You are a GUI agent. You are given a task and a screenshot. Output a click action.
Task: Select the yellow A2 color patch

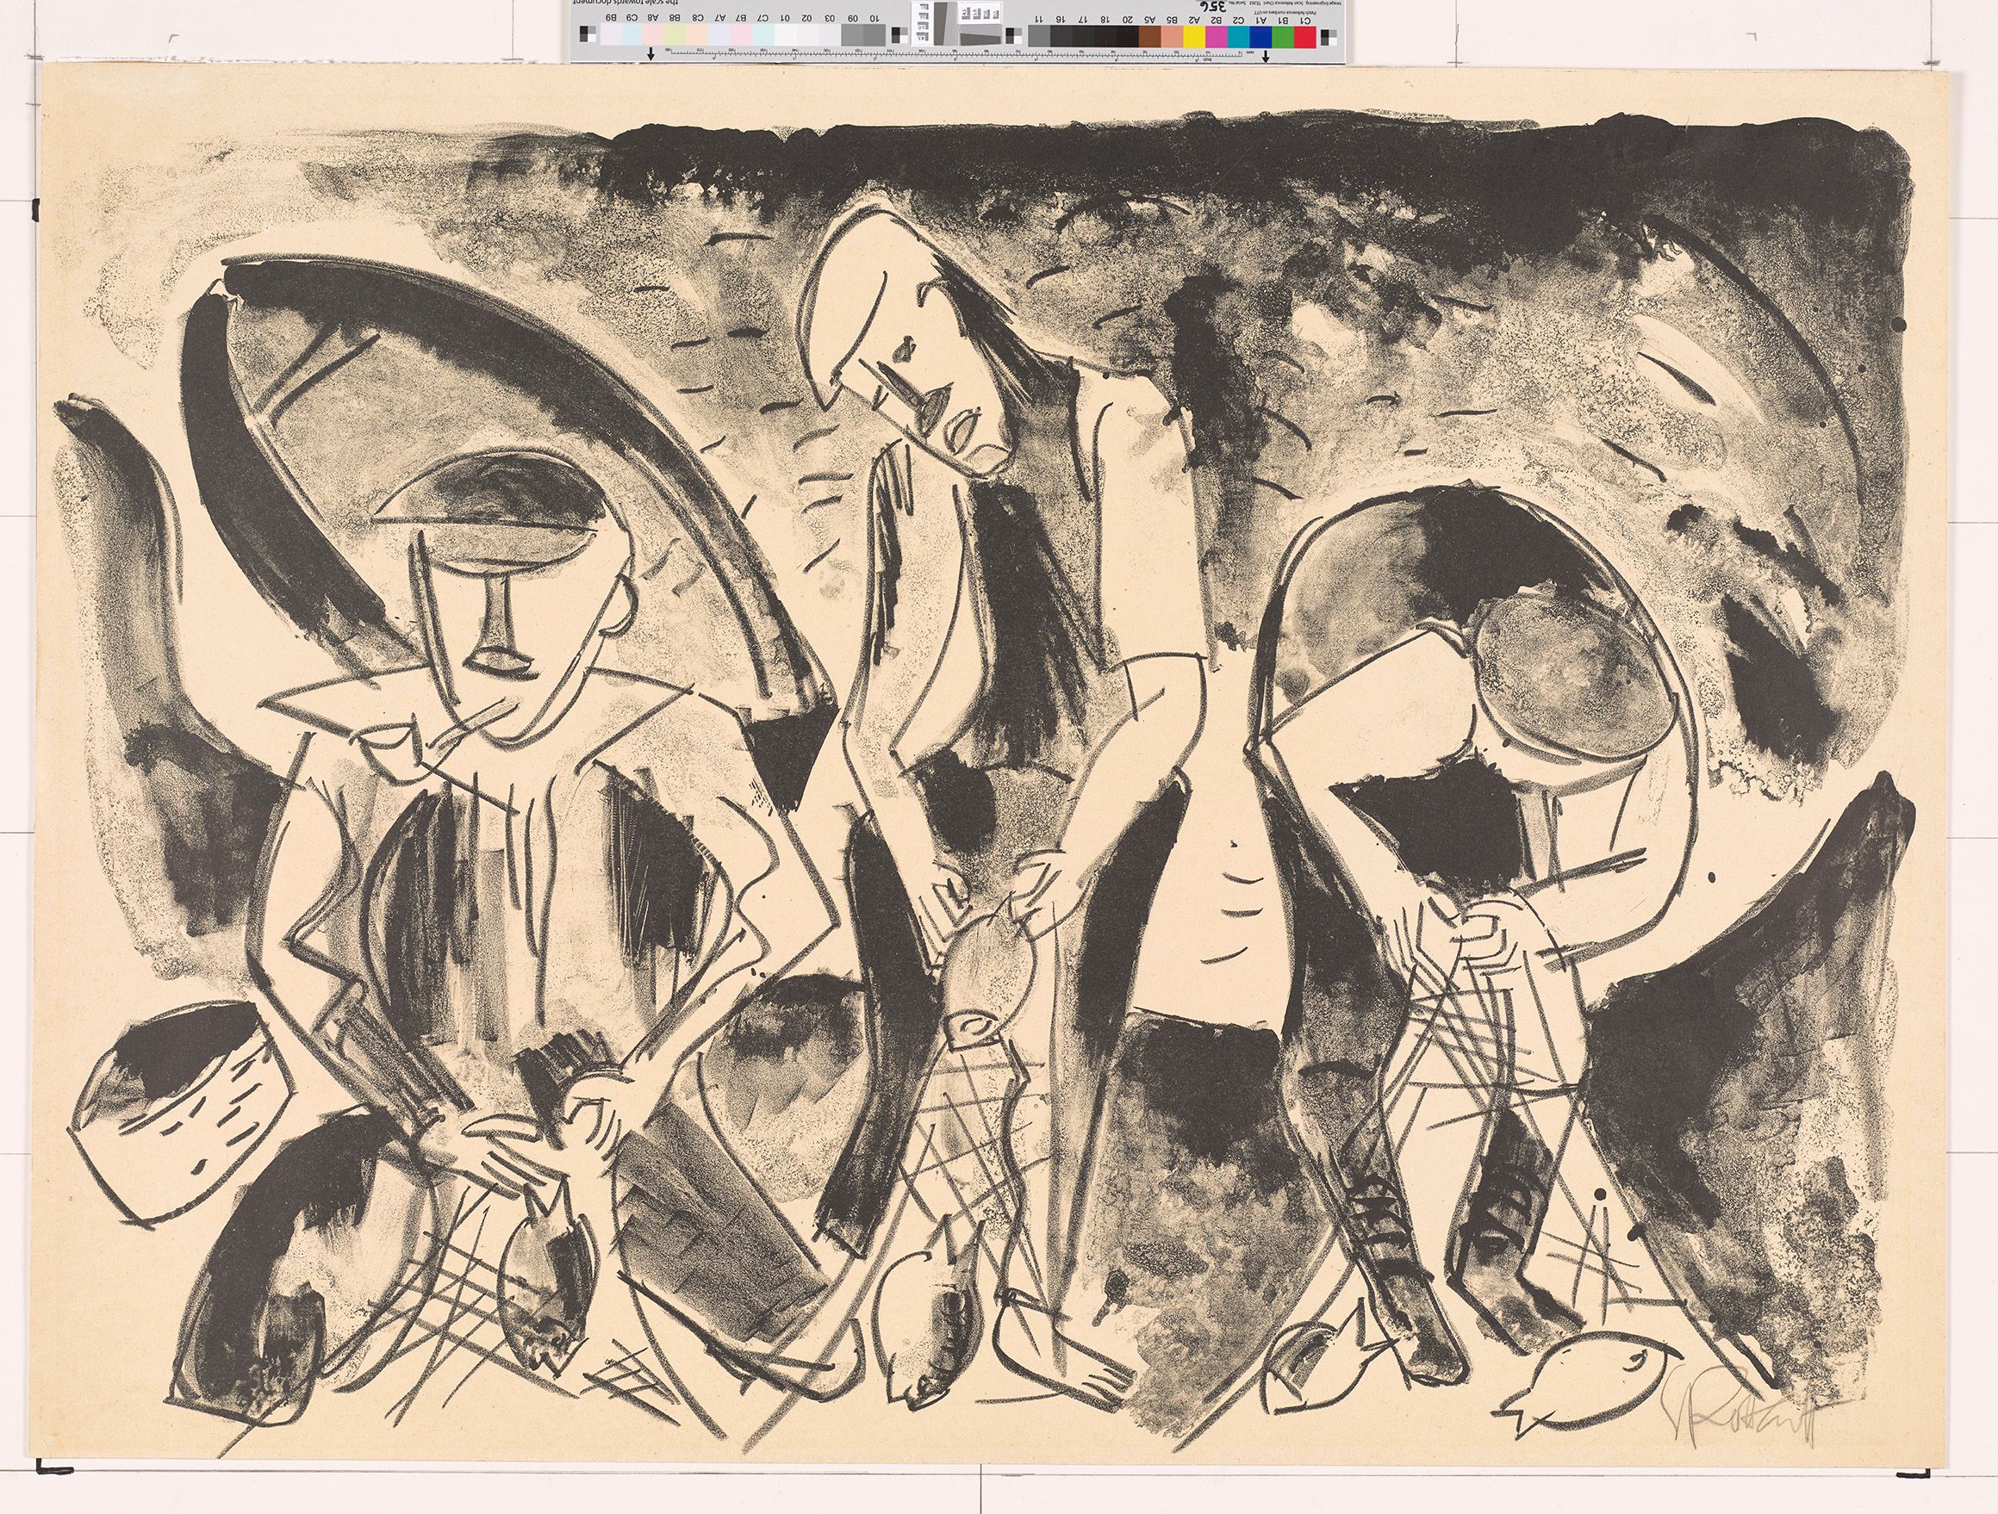(1194, 36)
